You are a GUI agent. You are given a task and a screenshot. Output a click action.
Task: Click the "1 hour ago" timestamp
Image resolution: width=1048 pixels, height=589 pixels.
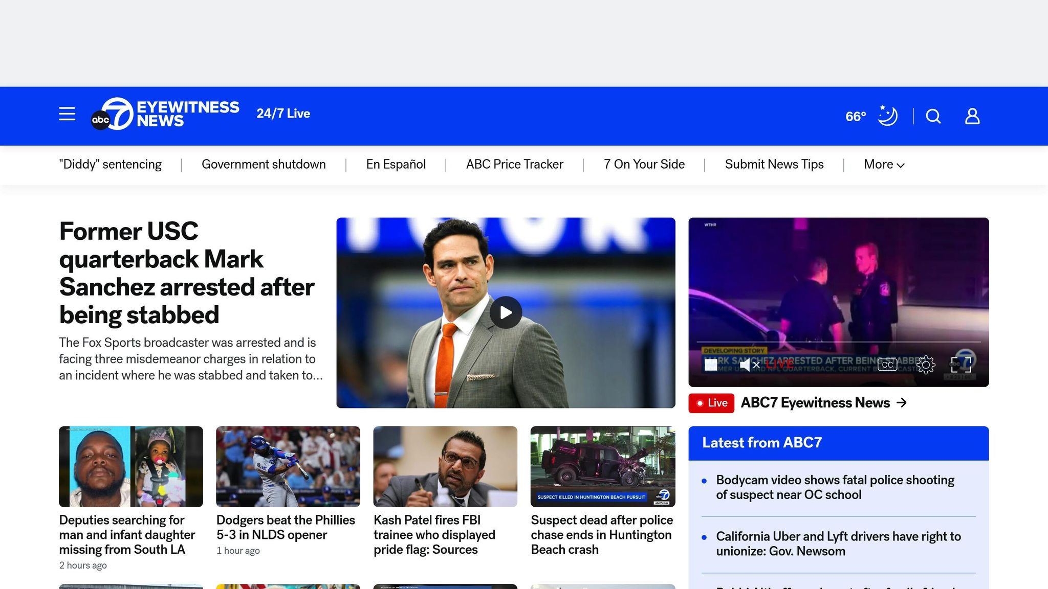(238, 551)
